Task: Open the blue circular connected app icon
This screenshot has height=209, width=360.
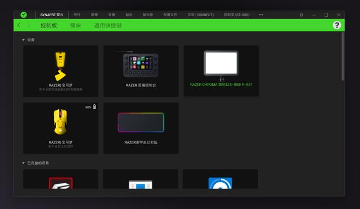Action: [220, 183]
